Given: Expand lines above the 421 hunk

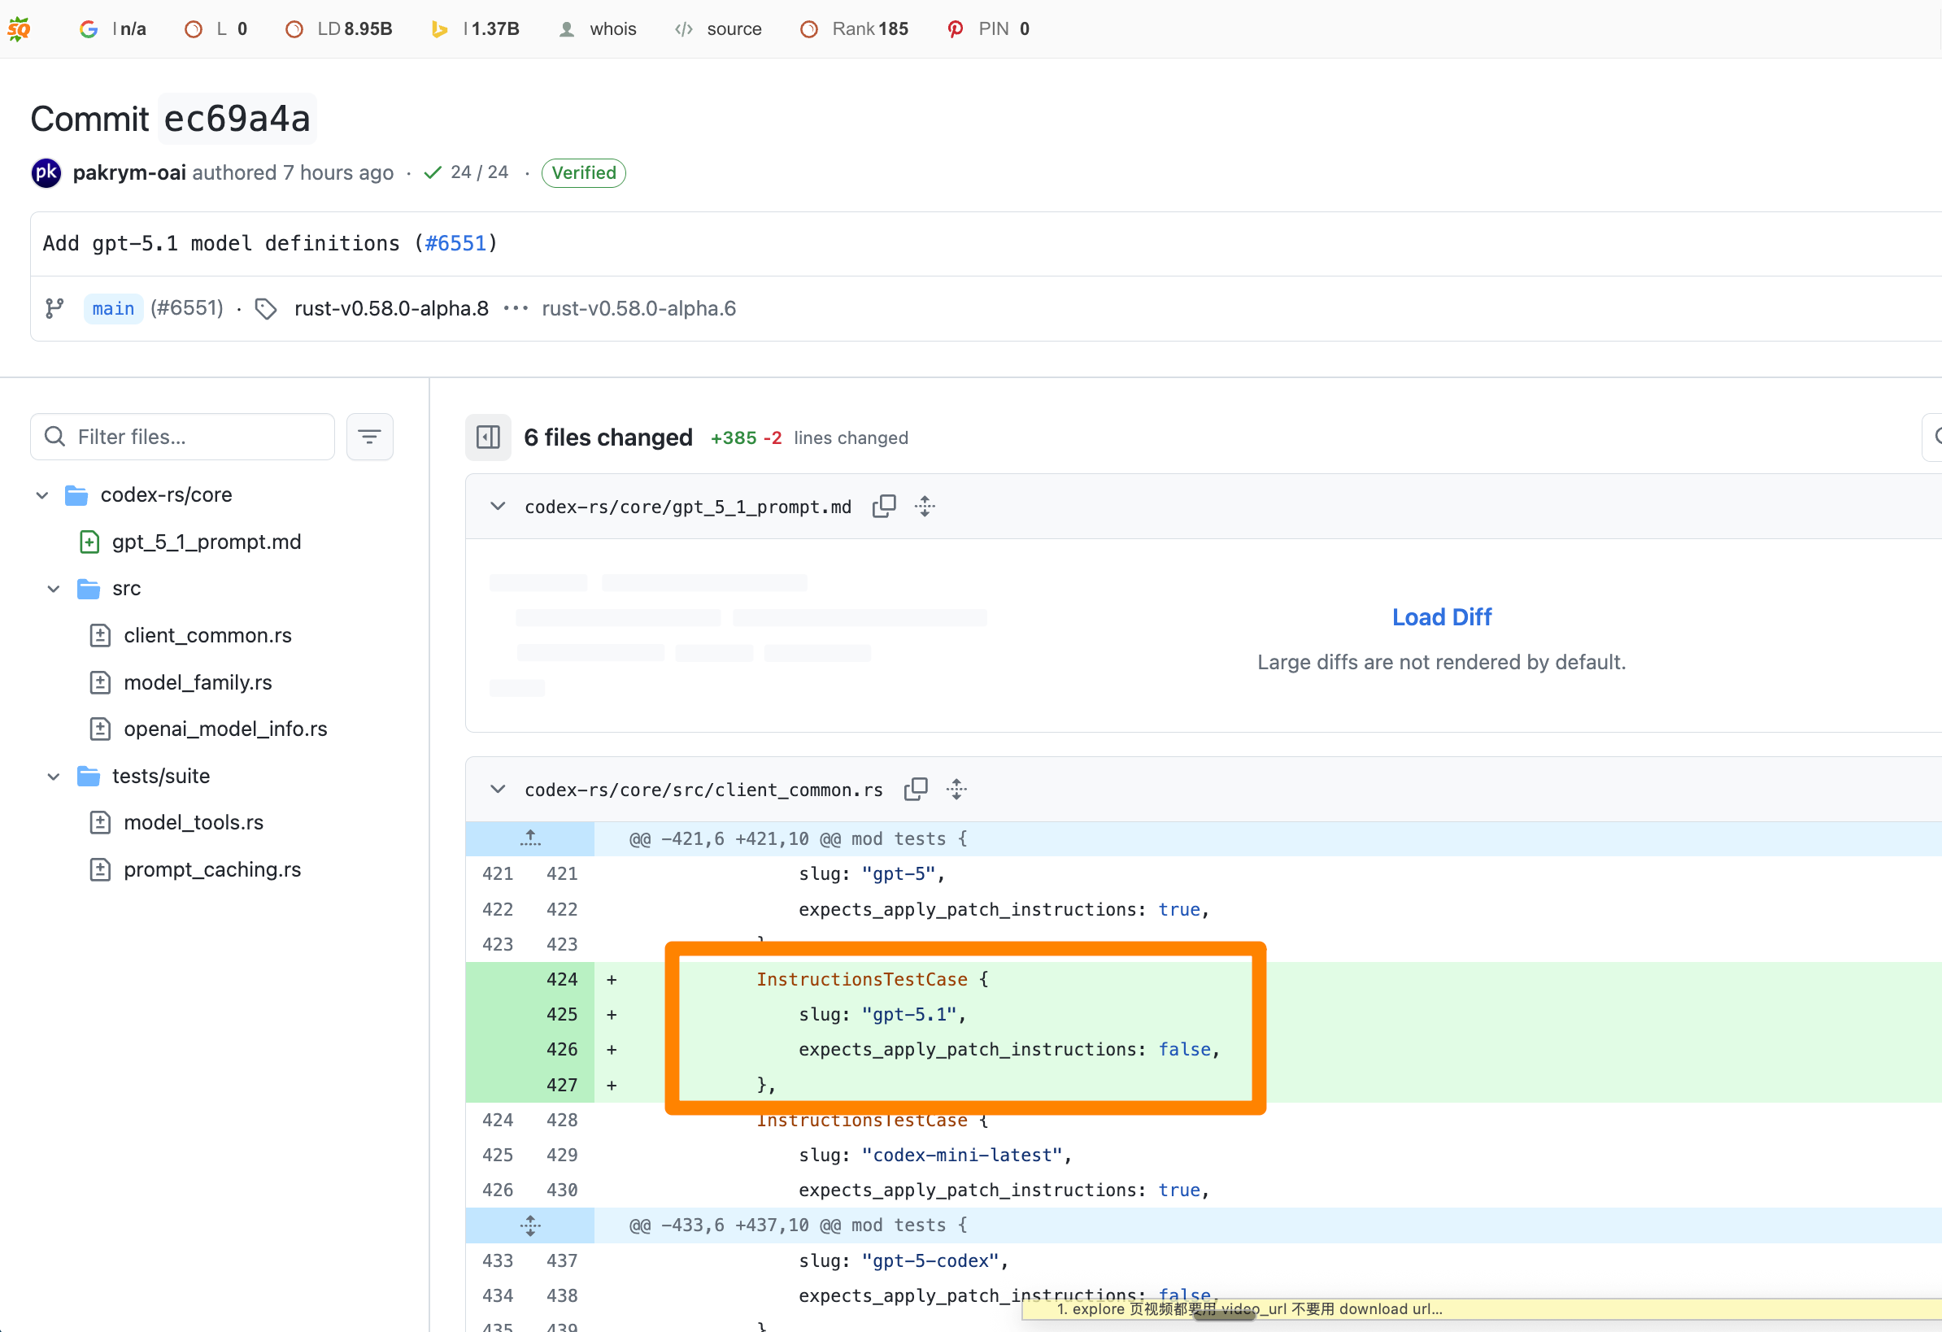Looking at the screenshot, I should pos(529,838).
